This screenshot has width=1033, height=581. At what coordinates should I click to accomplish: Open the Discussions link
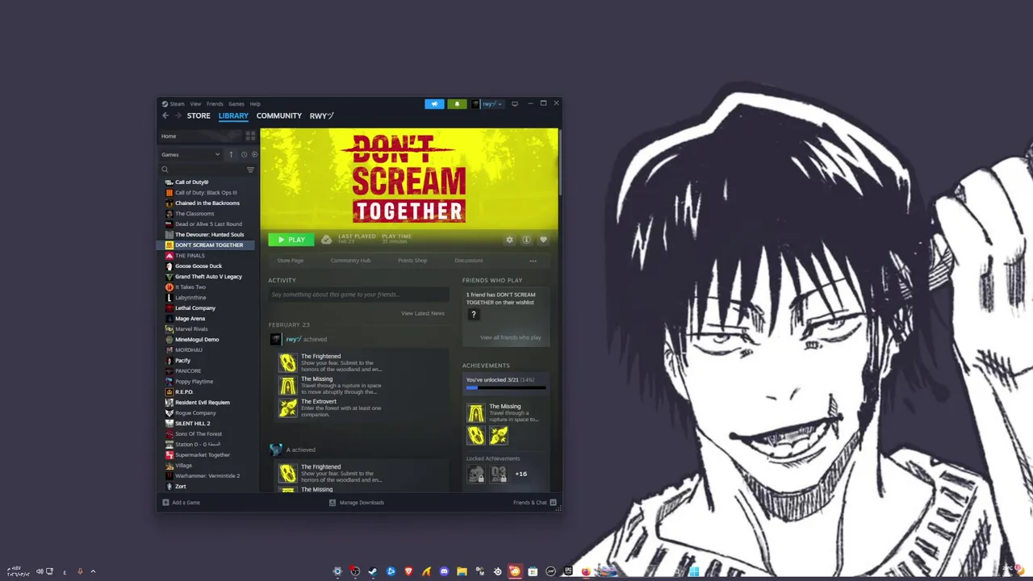pos(469,261)
